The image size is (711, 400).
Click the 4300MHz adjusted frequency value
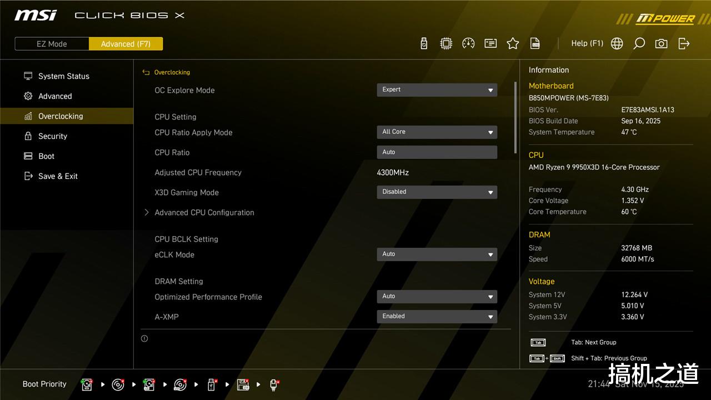tap(393, 172)
